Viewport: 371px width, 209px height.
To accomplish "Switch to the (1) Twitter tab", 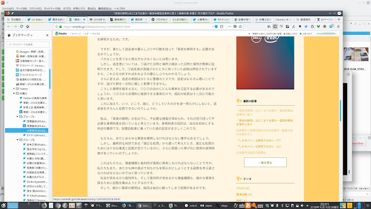I will pos(36,19).
